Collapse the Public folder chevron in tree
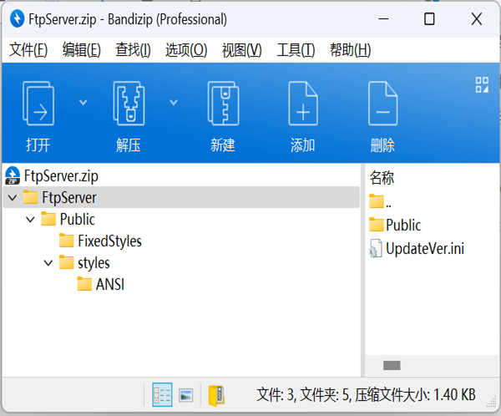The image size is (501, 416). point(30,220)
